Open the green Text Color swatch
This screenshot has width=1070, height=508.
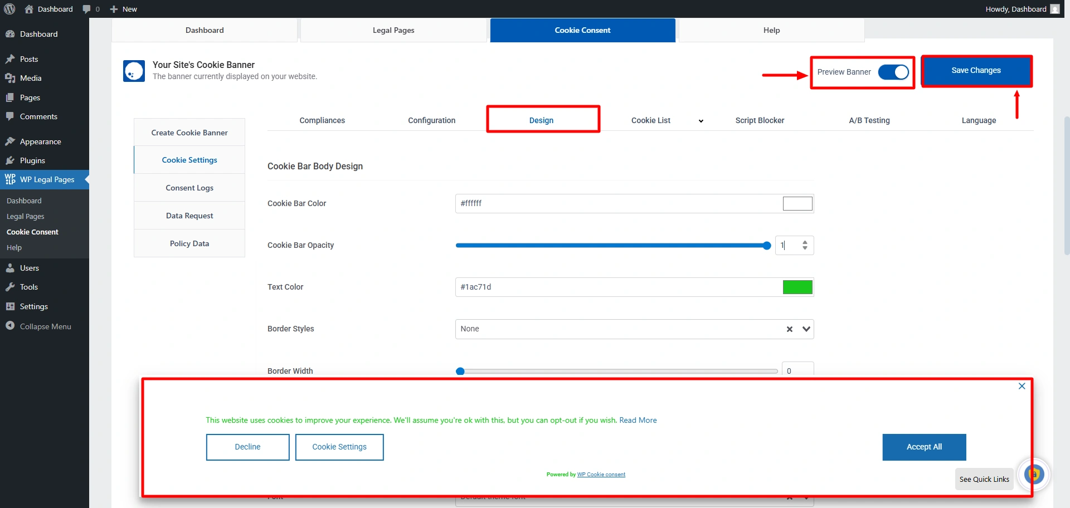point(797,287)
